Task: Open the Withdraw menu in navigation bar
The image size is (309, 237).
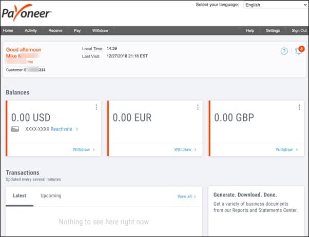Action: (100, 31)
